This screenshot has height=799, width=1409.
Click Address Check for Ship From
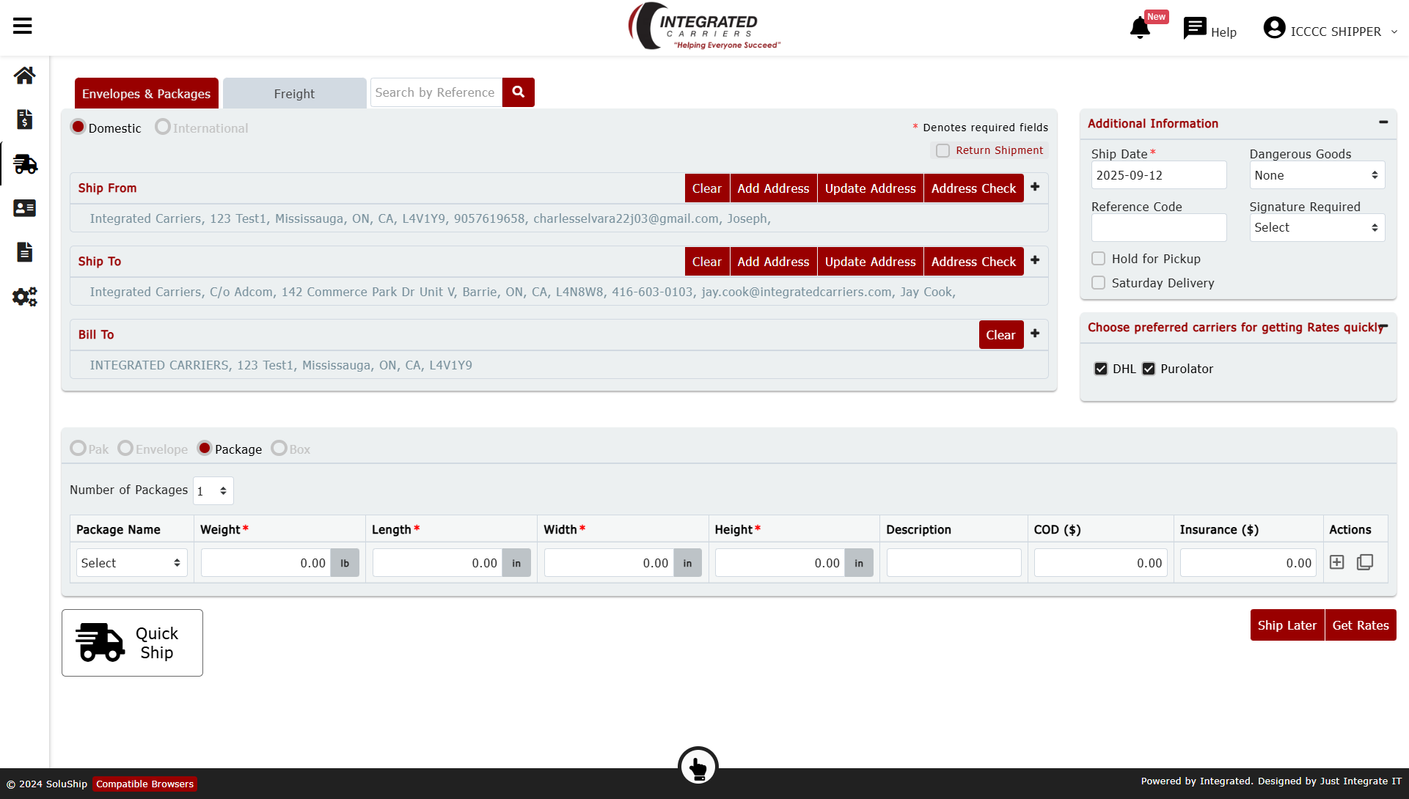pos(973,188)
